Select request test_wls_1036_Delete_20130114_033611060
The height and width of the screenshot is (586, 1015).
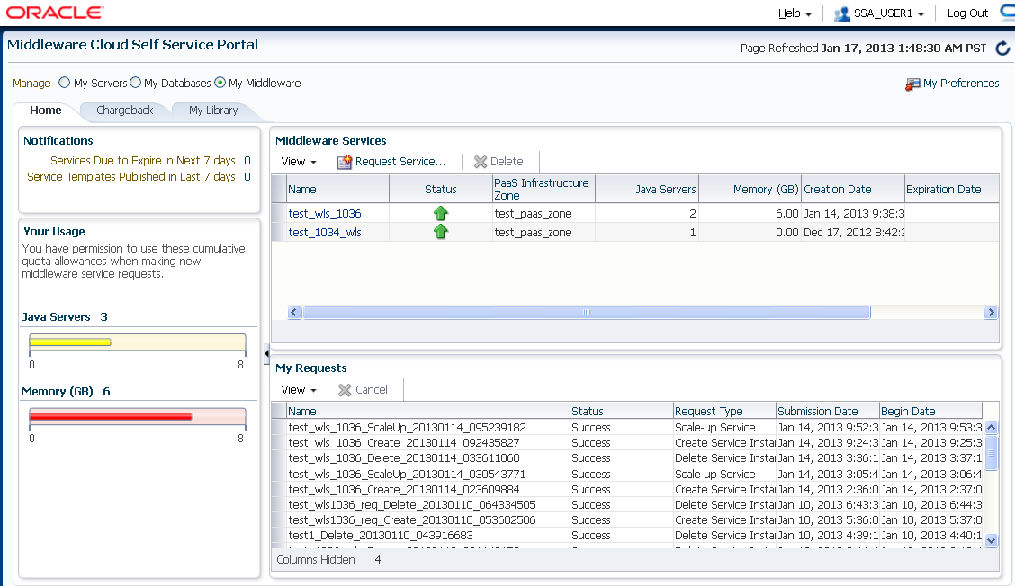pos(404,458)
